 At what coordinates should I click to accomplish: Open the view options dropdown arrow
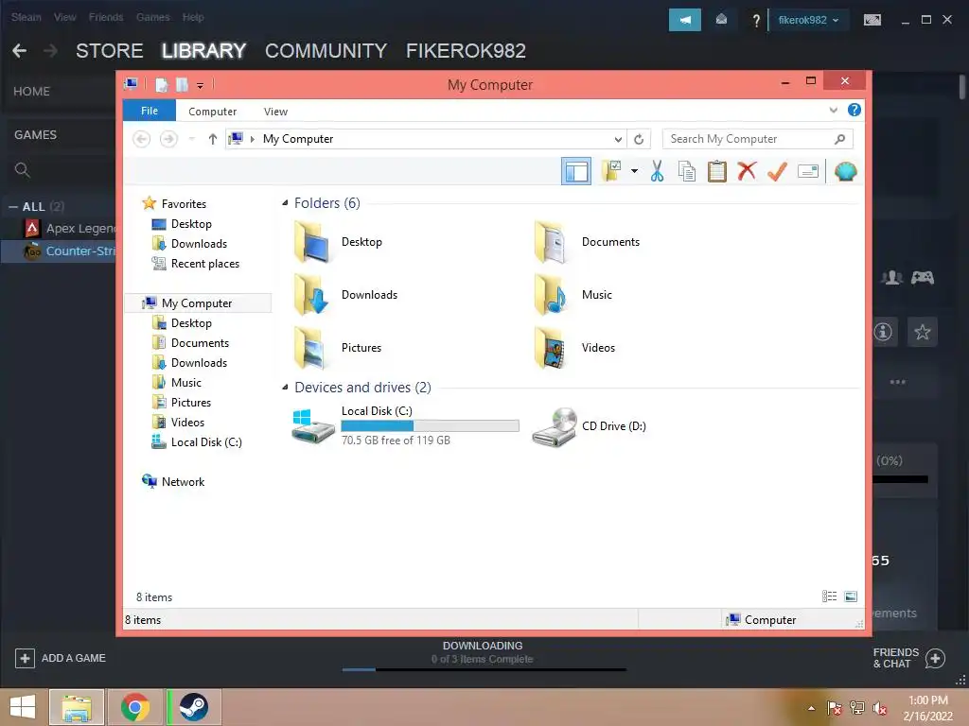[x=634, y=171]
